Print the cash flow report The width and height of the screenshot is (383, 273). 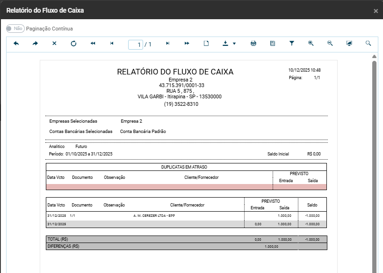[x=253, y=44]
